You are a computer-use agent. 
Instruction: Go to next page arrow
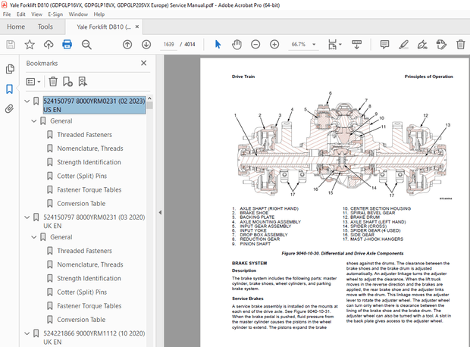point(146,45)
